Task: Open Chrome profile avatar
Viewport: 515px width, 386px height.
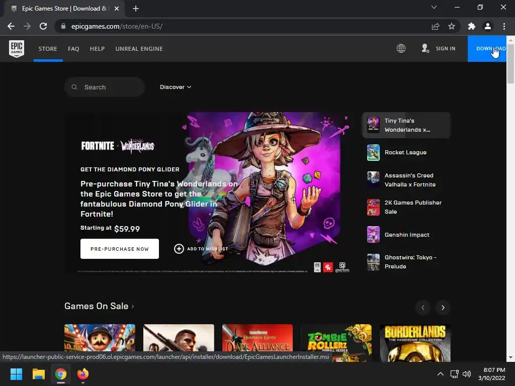Action: tap(488, 26)
